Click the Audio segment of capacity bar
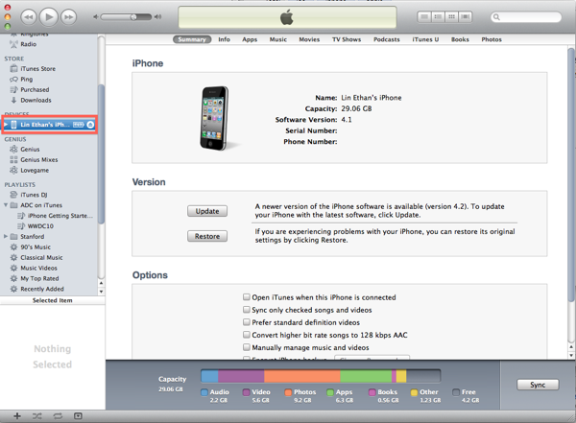 [x=209, y=376]
